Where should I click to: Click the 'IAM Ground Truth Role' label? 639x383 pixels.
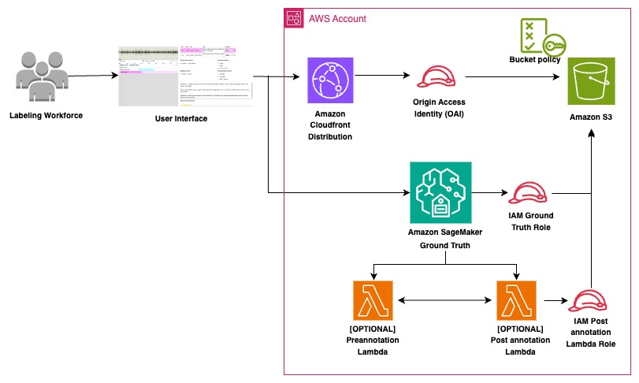pyautogui.click(x=531, y=221)
